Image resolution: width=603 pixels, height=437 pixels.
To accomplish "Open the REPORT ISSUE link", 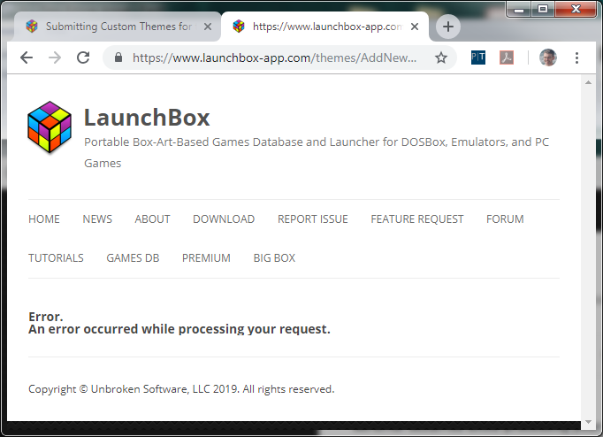I will coord(313,218).
